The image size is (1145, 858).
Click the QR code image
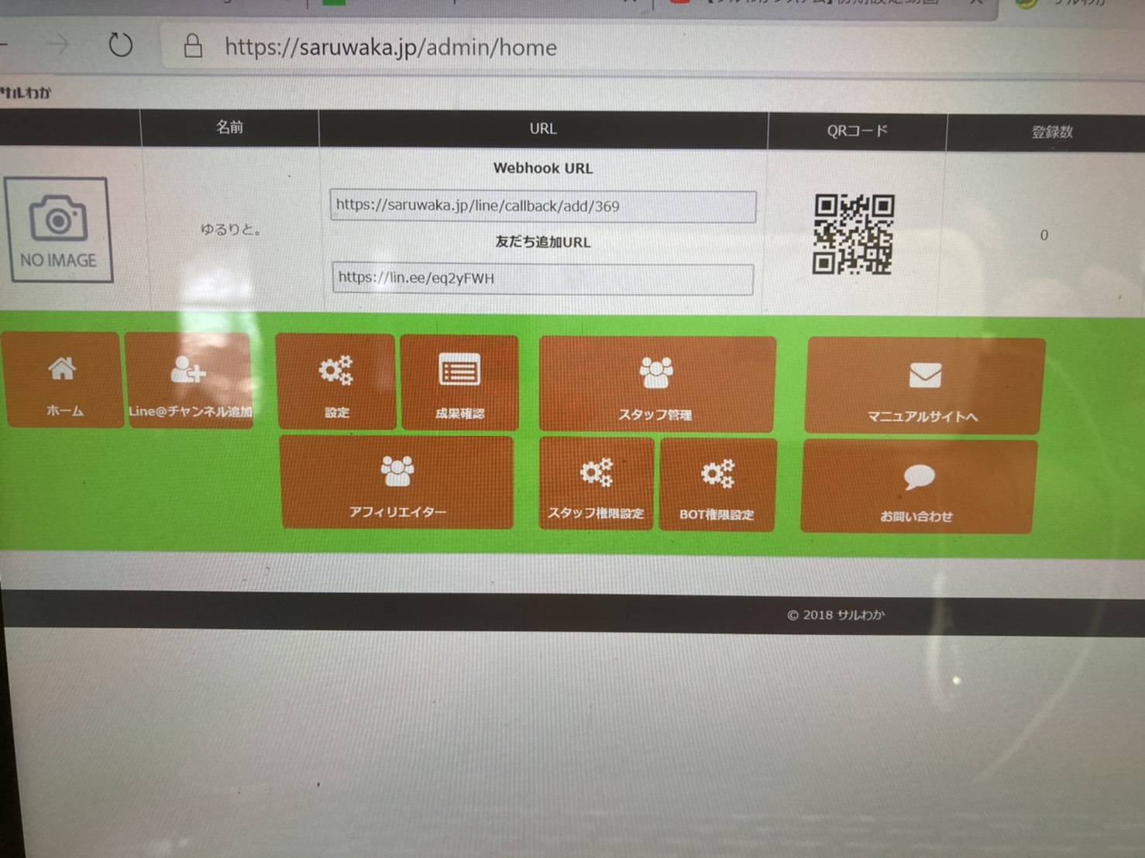pos(853,234)
